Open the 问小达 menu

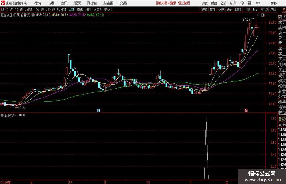92,3
